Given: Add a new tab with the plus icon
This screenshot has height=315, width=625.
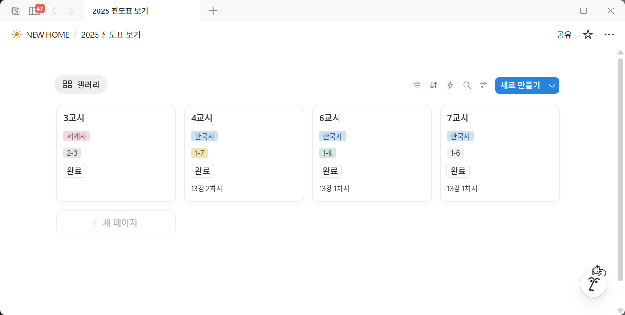Looking at the screenshot, I should pos(213,10).
